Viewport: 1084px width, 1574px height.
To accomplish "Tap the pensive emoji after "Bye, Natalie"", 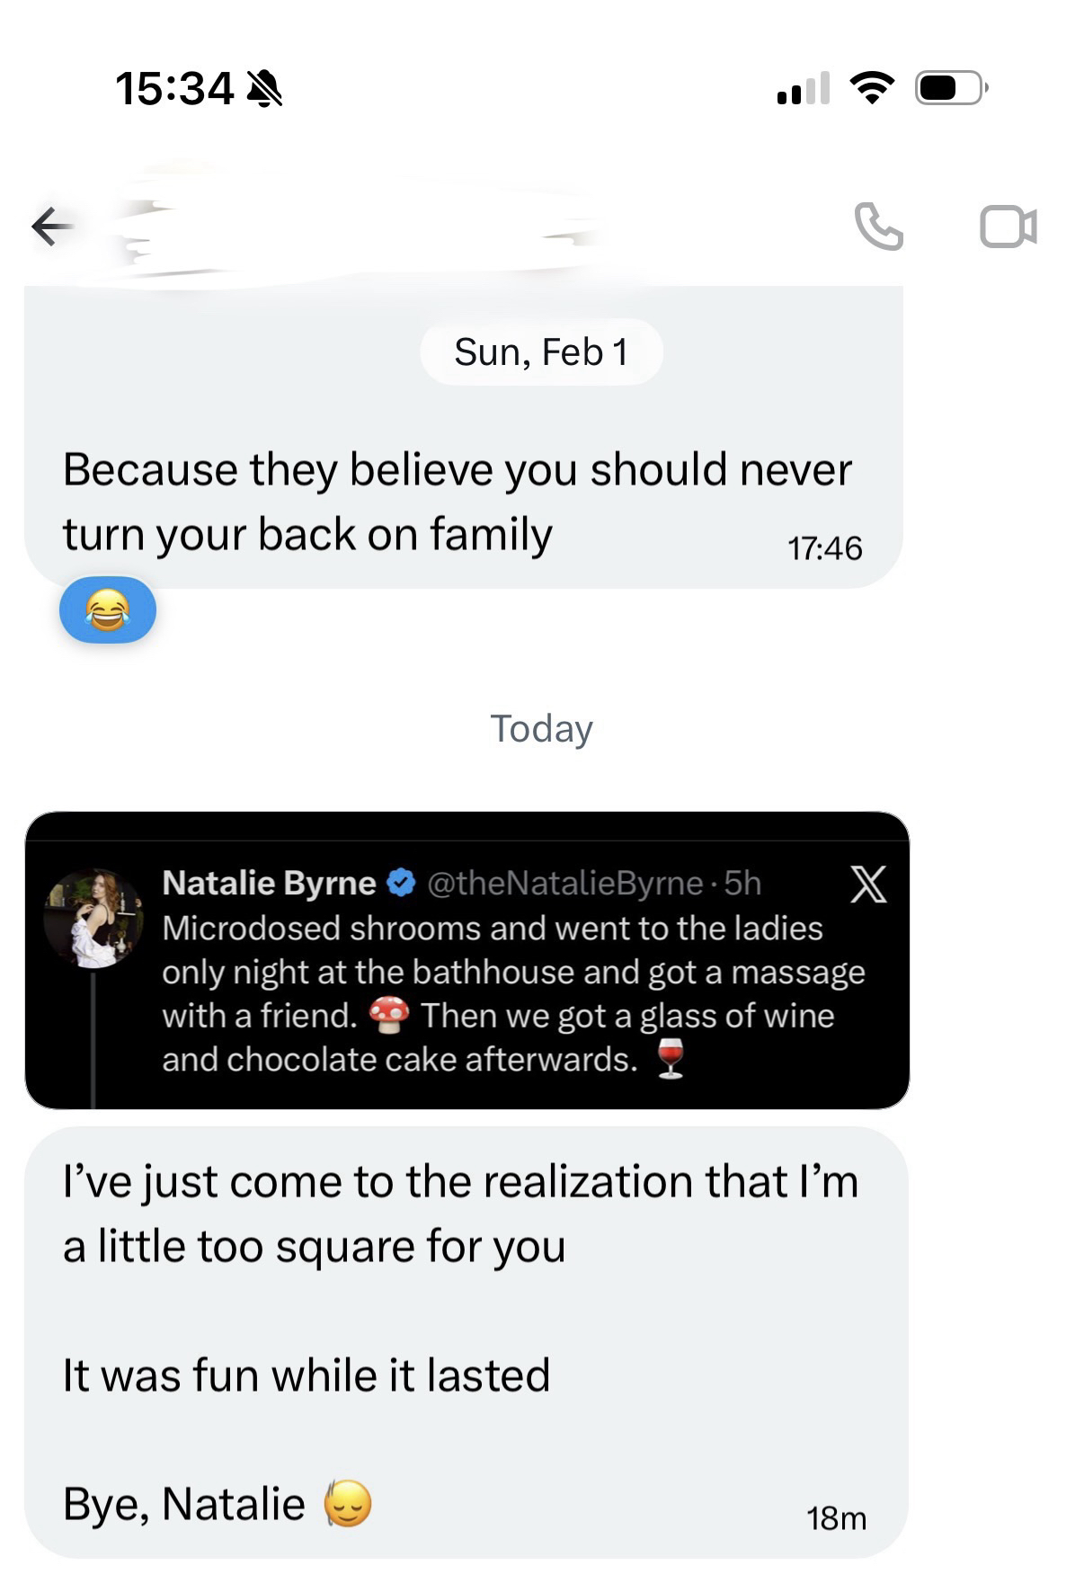I will pyautogui.click(x=348, y=1503).
